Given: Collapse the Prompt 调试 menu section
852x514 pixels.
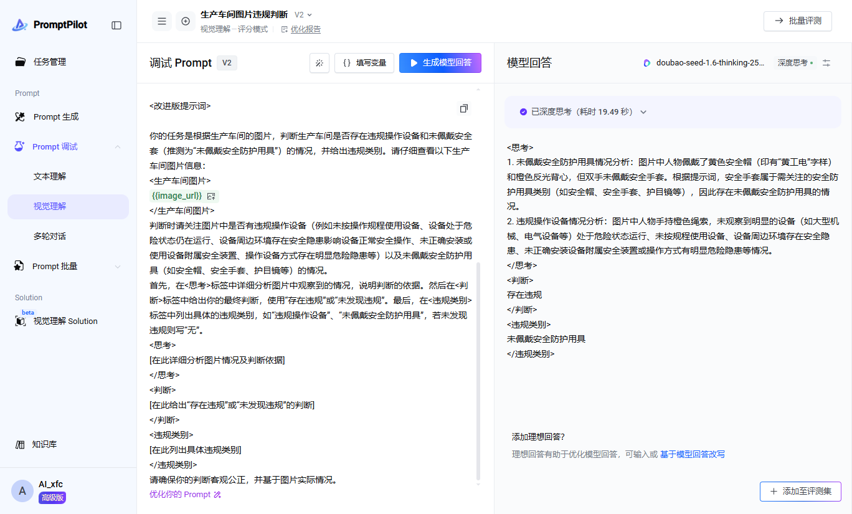Looking at the screenshot, I should (x=118, y=147).
